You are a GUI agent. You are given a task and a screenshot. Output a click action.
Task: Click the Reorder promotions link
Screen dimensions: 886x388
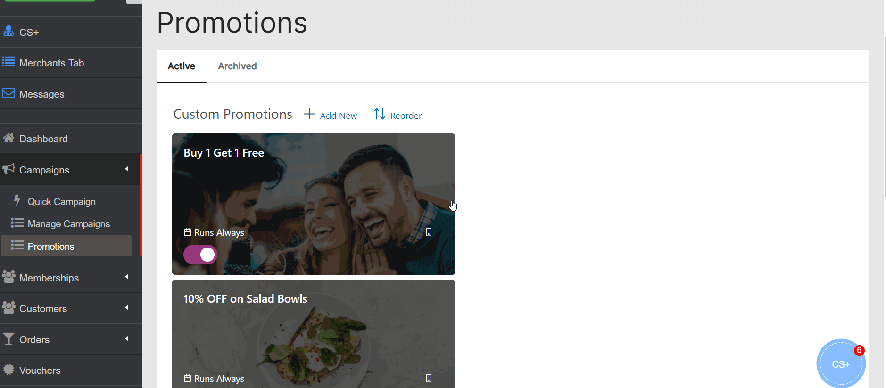[x=398, y=115]
